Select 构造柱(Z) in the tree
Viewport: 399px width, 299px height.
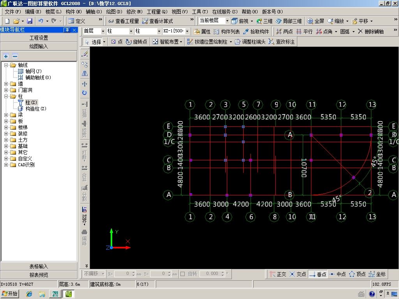36,109
